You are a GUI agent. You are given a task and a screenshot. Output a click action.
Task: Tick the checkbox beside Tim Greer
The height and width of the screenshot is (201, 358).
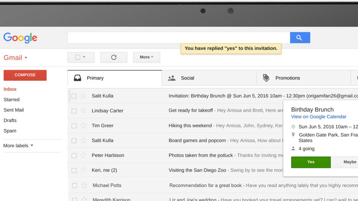[x=74, y=126]
